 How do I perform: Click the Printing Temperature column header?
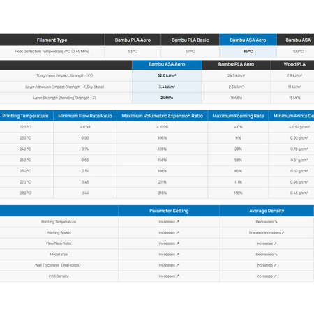pyautogui.click(x=25, y=116)
